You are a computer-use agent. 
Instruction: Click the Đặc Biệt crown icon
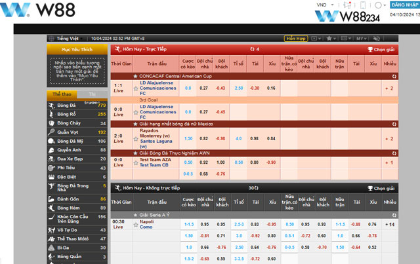click(51, 177)
